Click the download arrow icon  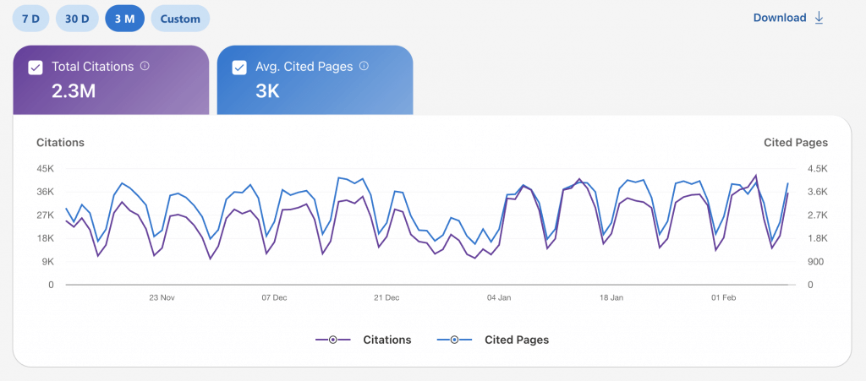pyautogui.click(x=819, y=18)
